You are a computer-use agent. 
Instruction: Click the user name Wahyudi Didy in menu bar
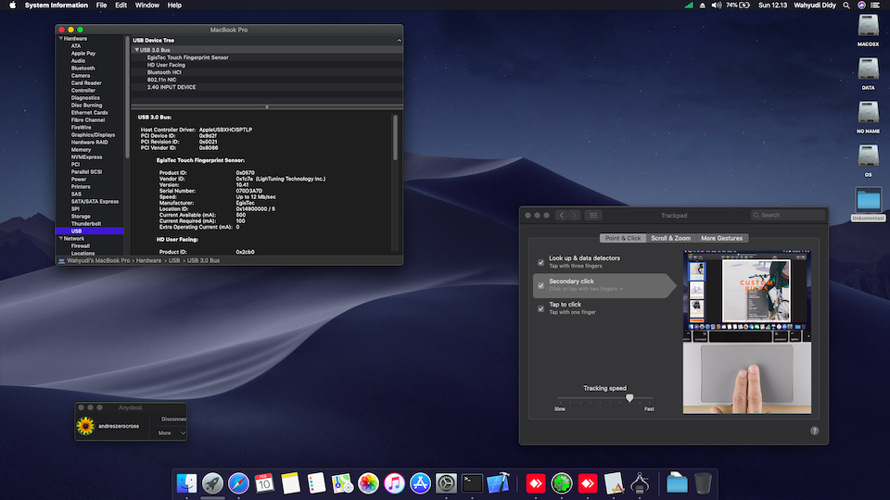click(815, 6)
